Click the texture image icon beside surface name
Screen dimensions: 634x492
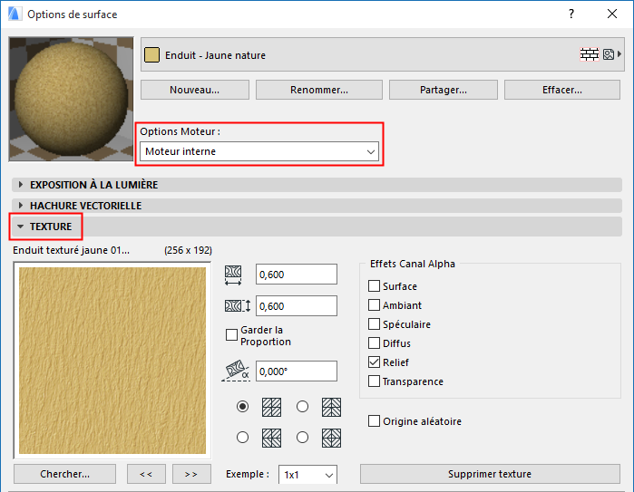click(x=608, y=54)
